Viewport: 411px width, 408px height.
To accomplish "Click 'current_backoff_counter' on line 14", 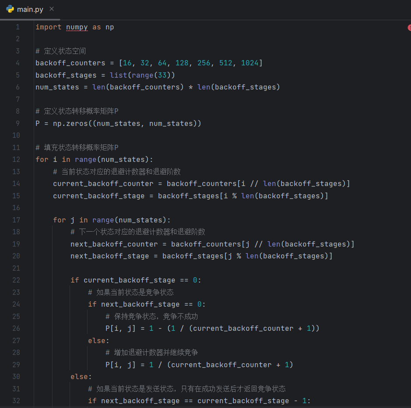I will (x=103, y=184).
